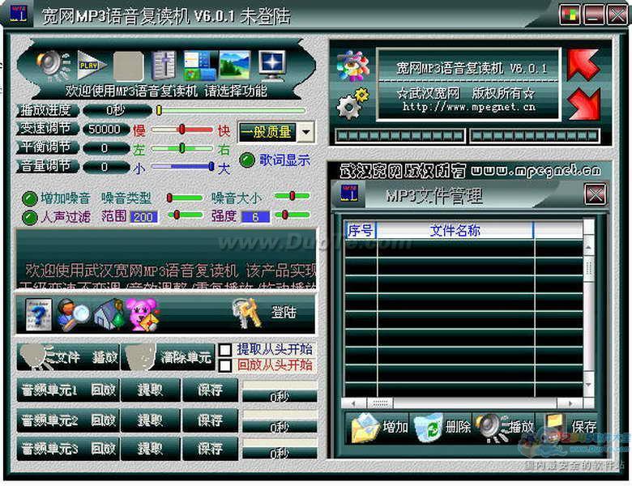This screenshot has width=632, height=486.
Task: Delete file with 删除 recycle button
Action: [442, 428]
